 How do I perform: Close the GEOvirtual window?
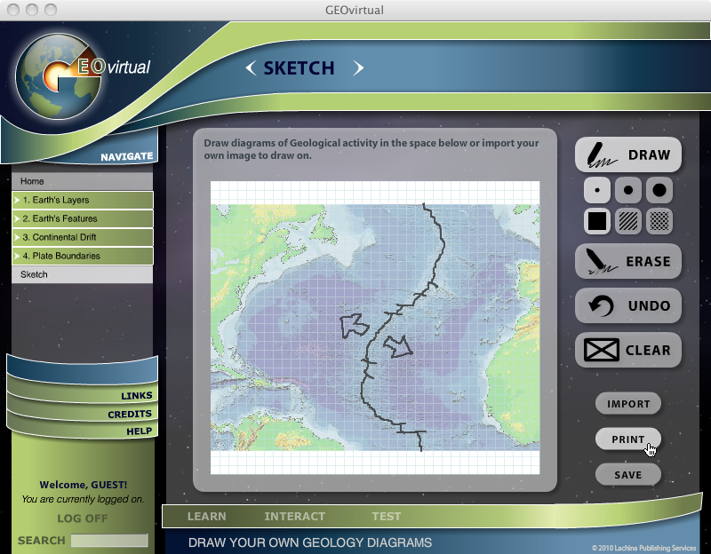13,10
